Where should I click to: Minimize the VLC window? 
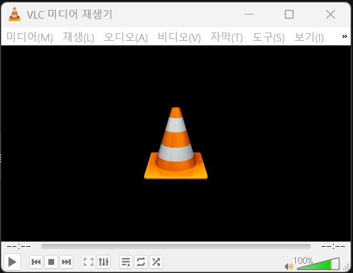249,15
